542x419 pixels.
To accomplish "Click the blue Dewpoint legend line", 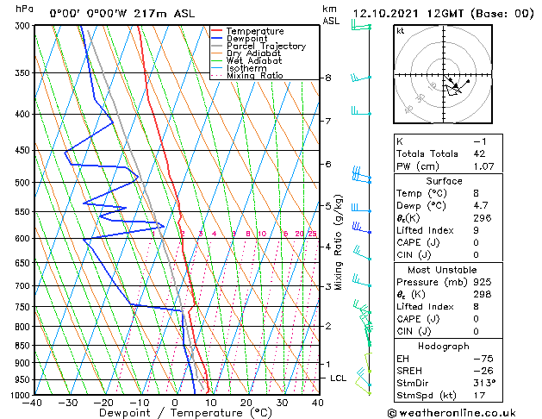I will pyautogui.click(x=217, y=39).
